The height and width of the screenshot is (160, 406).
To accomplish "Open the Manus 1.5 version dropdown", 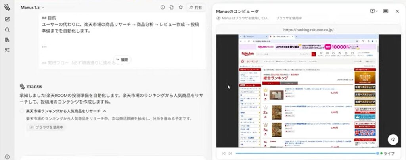I will [x=33, y=8].
